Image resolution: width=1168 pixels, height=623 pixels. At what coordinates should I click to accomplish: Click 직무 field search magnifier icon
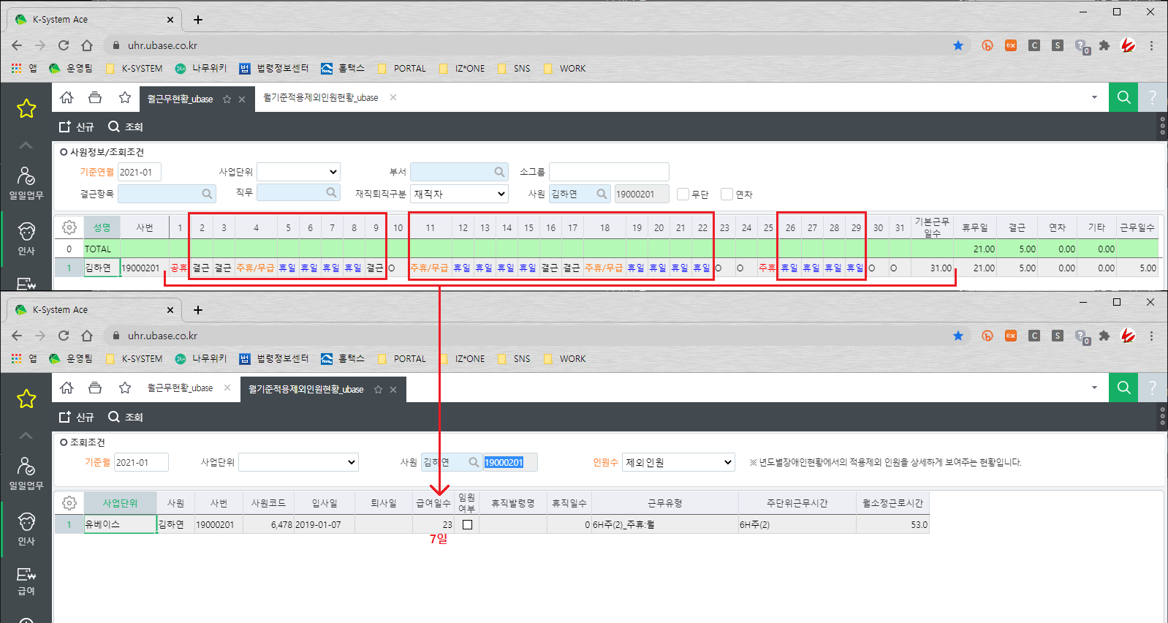click(331, 192)
